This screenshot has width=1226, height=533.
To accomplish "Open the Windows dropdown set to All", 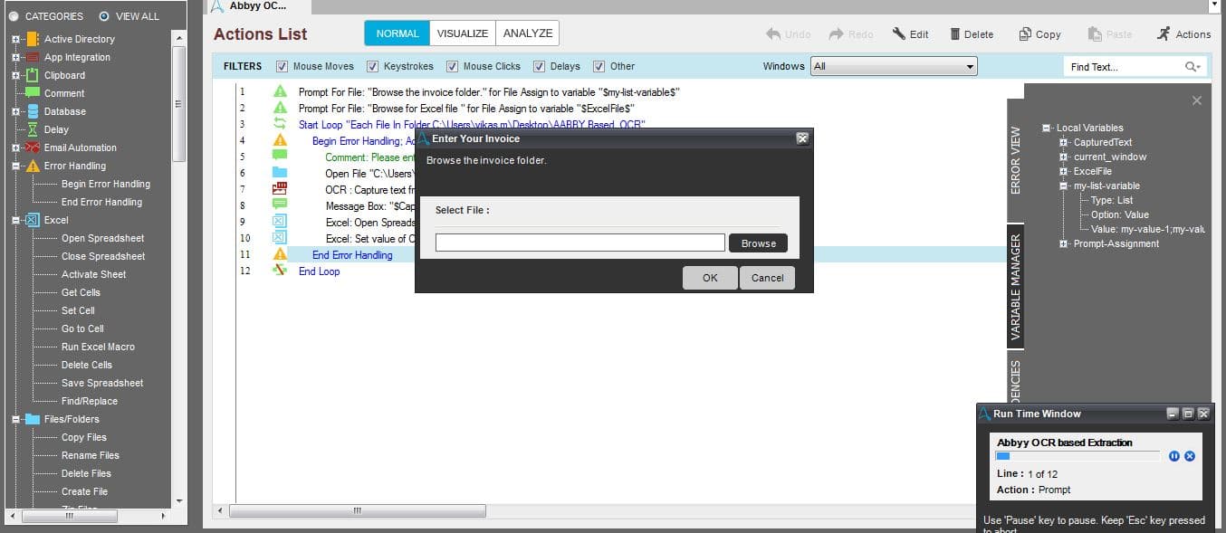I will [894, 66].
